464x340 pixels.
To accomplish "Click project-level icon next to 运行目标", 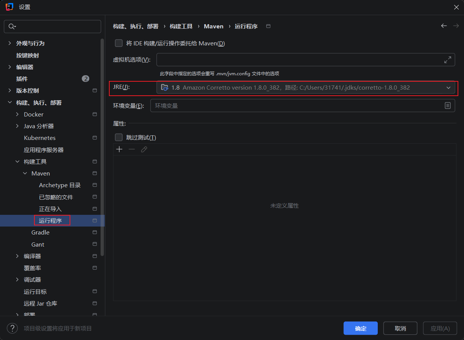I will pos(95,292).
